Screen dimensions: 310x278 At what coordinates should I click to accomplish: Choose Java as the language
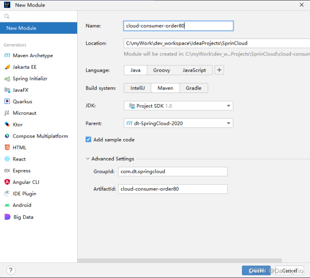[135, 70]
